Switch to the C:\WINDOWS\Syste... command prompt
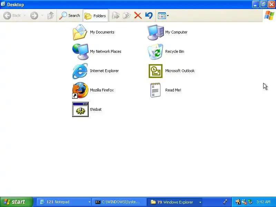Image resolution: width=276 pixels, height=207 pixels. point(119,202)
